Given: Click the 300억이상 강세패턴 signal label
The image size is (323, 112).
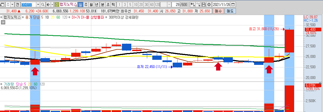Looking at the screenshot, I should pos(123,17).
